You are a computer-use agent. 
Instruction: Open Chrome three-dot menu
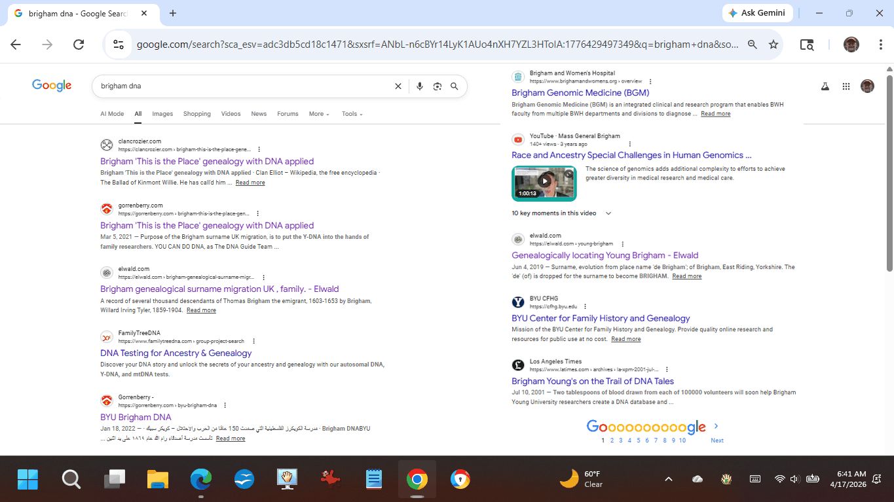(881, 45)
